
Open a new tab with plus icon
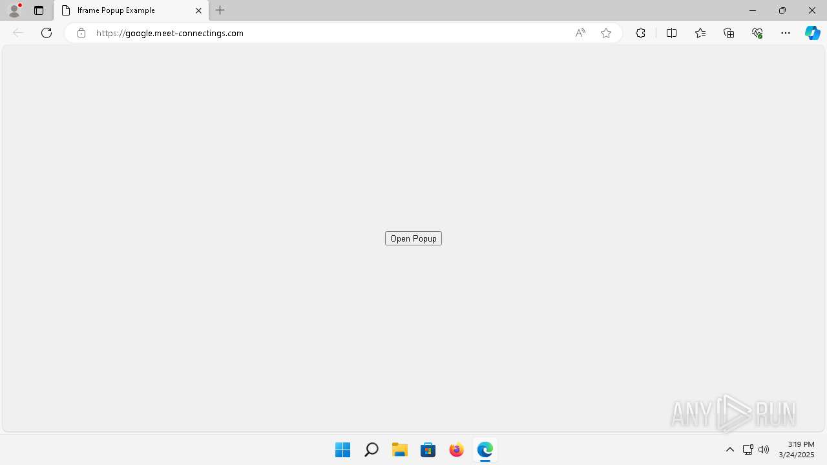pos(220,10)
